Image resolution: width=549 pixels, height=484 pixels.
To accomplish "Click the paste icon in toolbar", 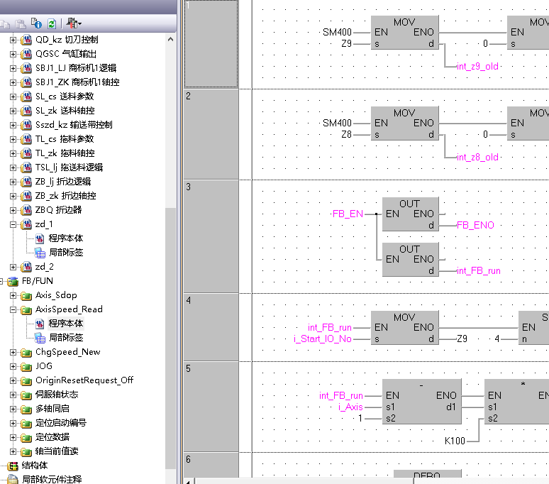I will [x=22, y=23].
